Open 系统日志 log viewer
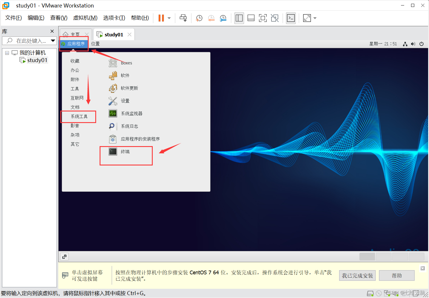This screenshot has height=298, width=429. (123, 126)
